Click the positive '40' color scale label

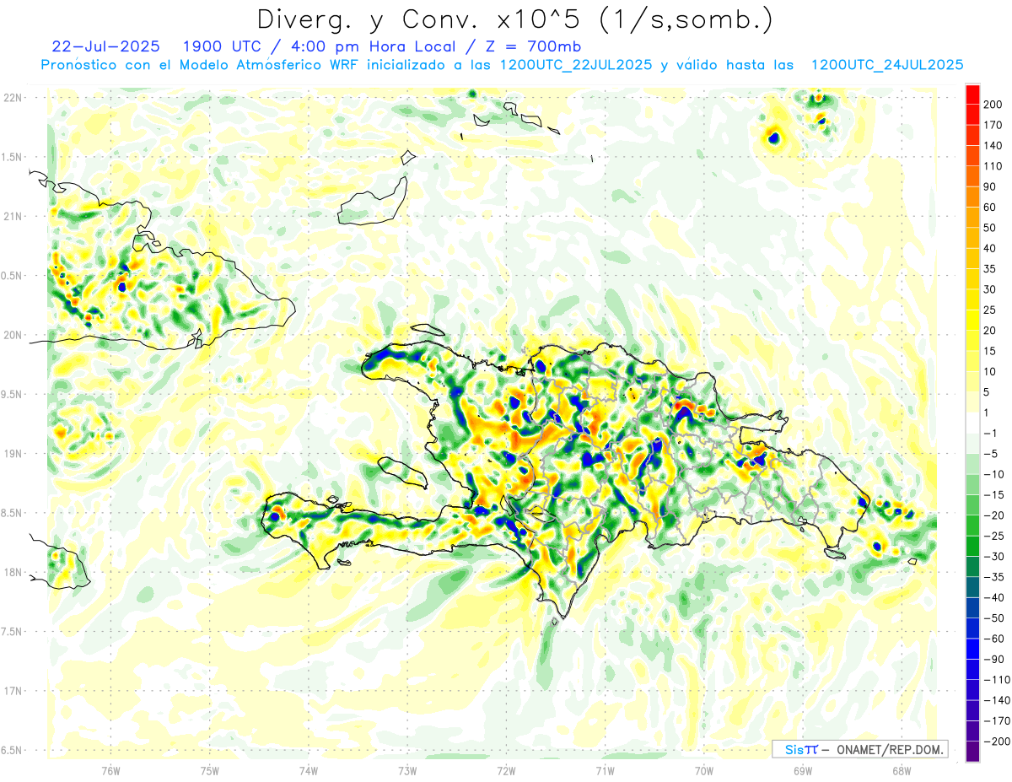tap(990, 249)
